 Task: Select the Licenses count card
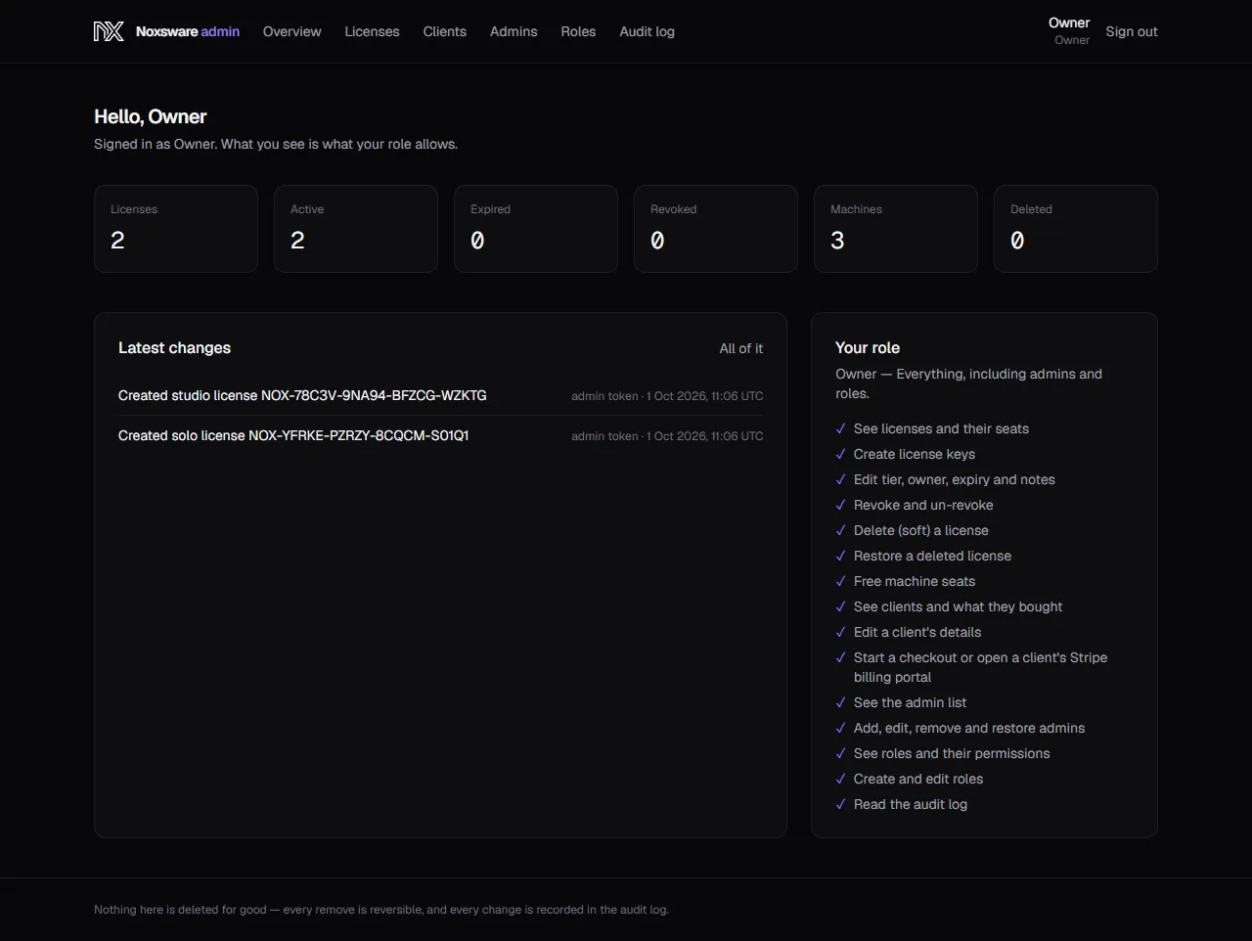pyautogui.click(x=176, y=229)
